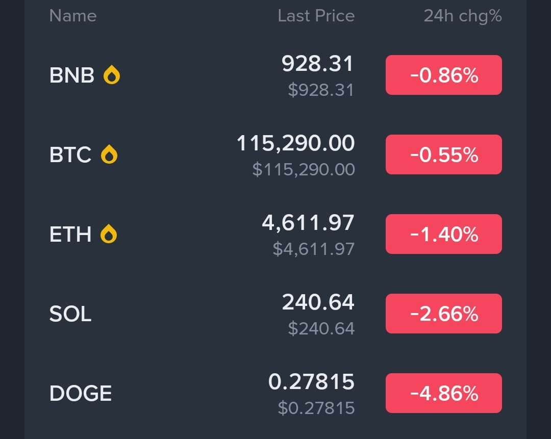Click the flame icon next to BNB

pyautogui.click(x=111, y=75)
